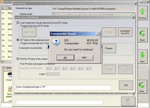Maximize the main ABRITES window
Screen dimensions: 150x108
144,2
